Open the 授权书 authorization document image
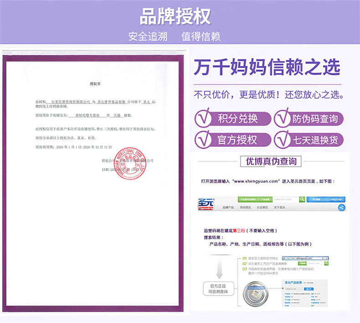Image resolution: width=360 pixels, height=323 pixels. click(x=93, y=184)
